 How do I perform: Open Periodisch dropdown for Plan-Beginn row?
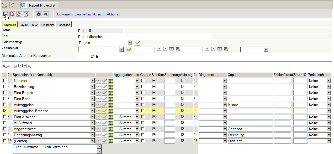click(x=328, y=93)
